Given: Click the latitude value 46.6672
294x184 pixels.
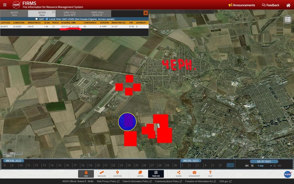Looking at the screenshot, I should point(4,27).
